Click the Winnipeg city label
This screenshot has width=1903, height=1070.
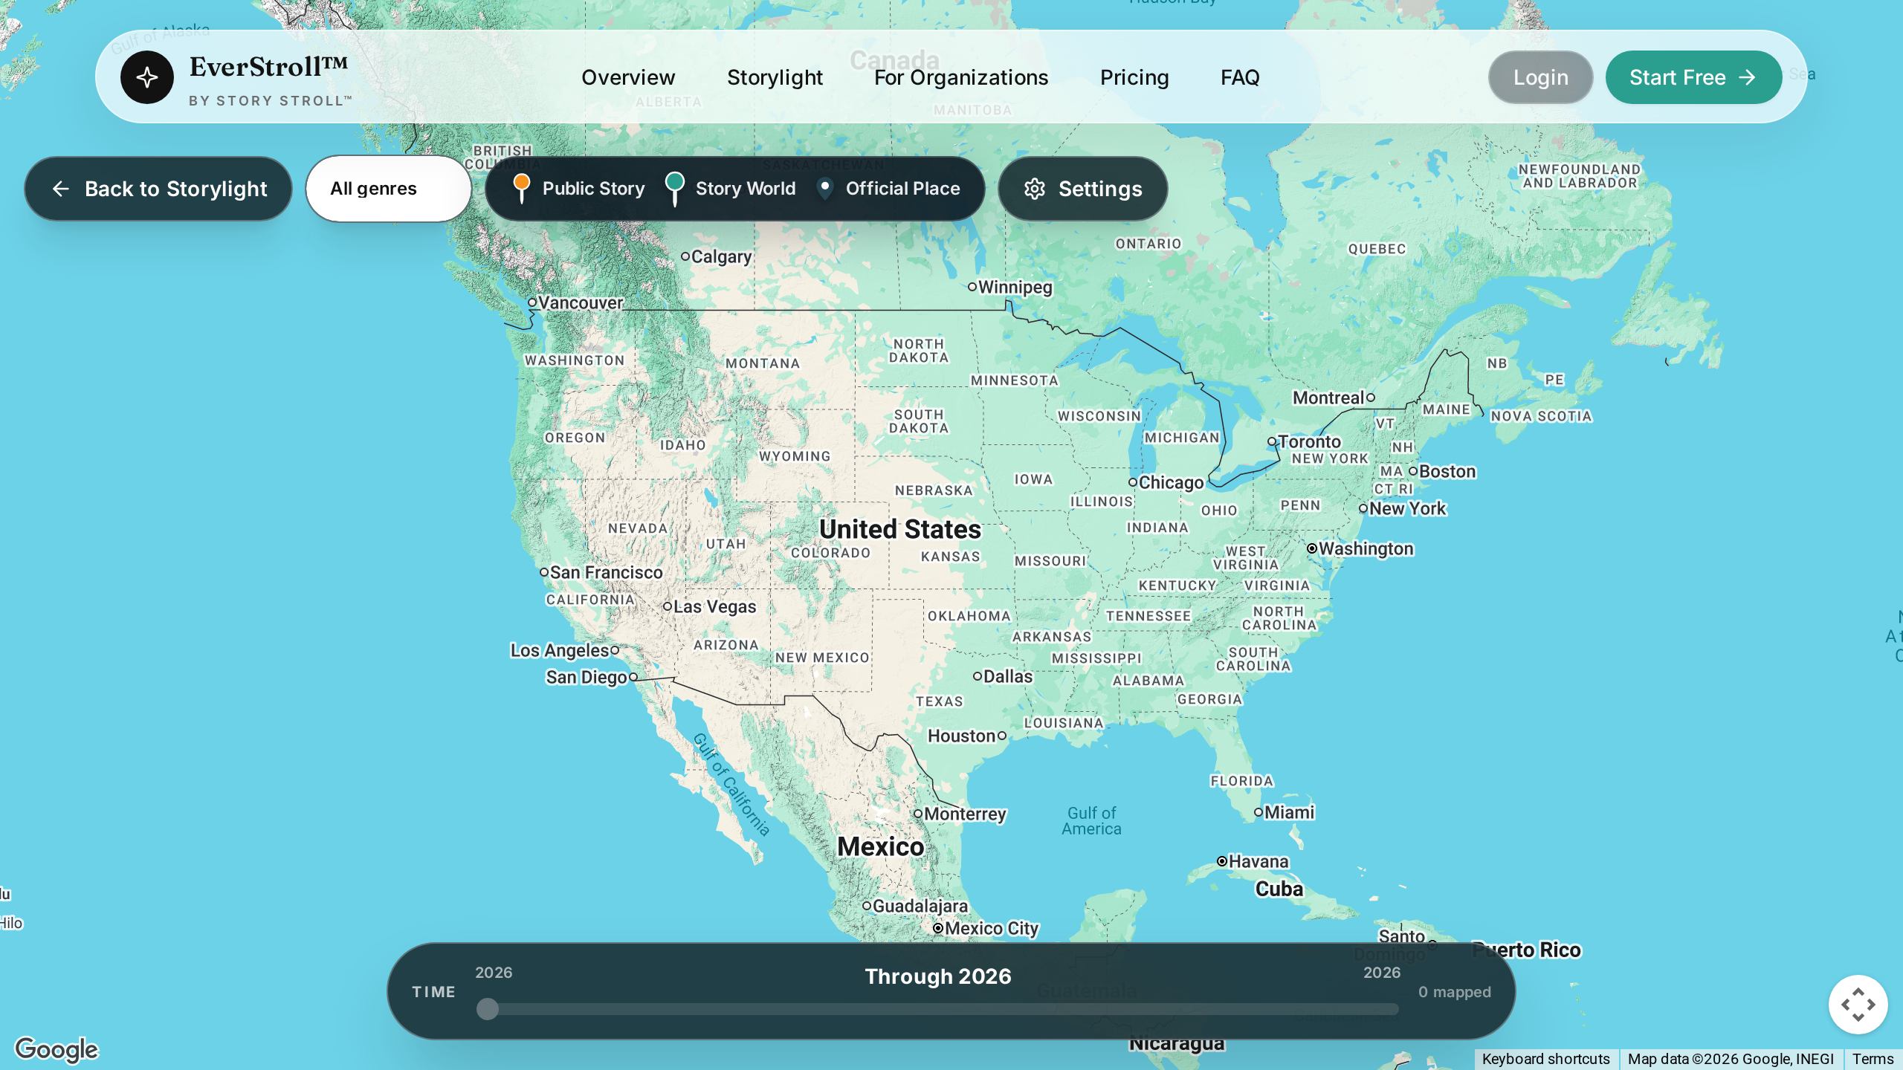coord(1015,287)
